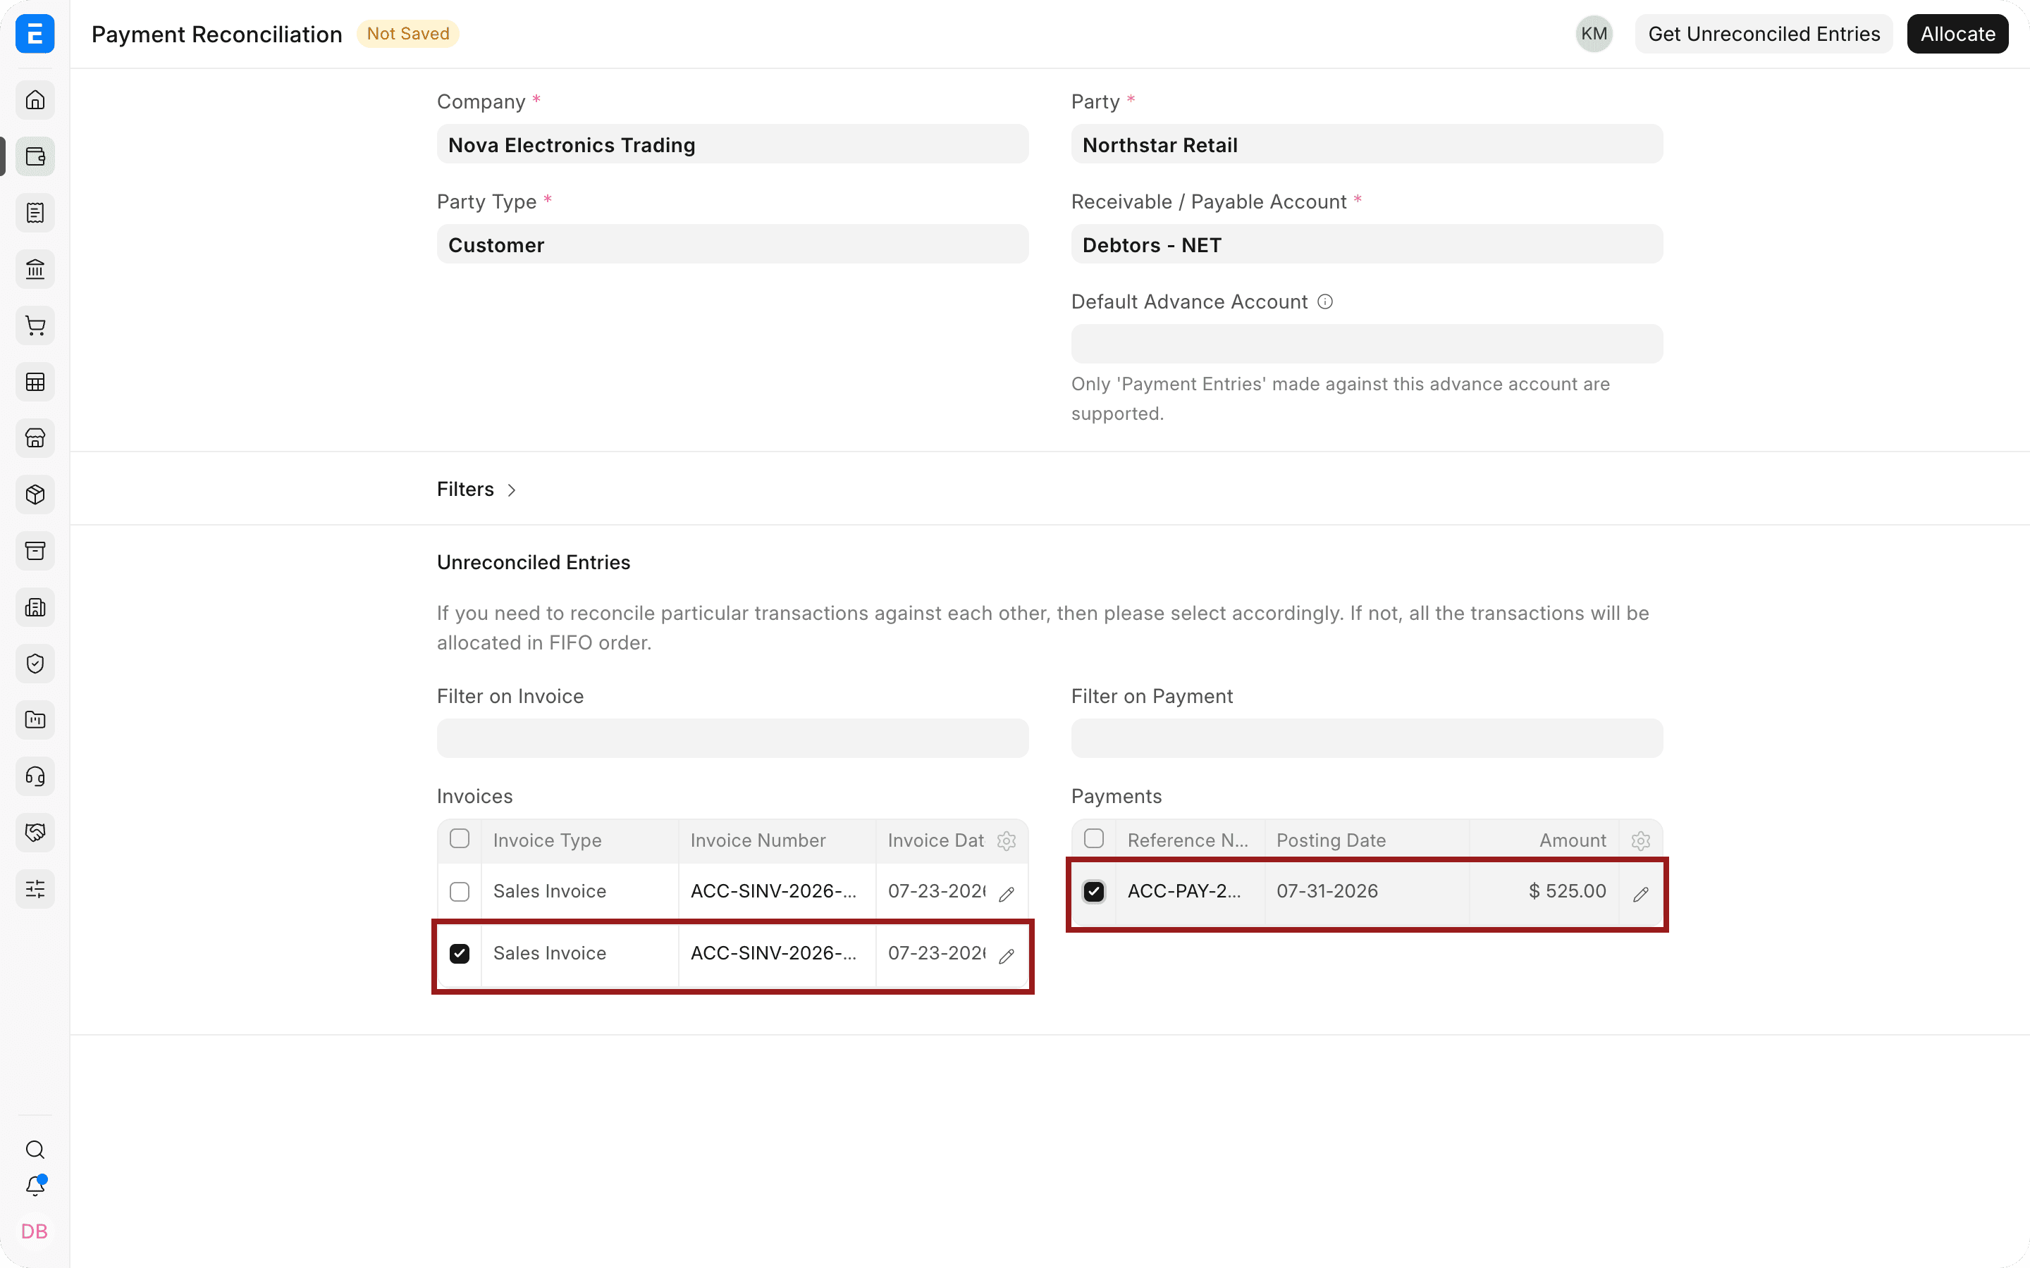The image size is (2030, 1268).
Task: Click the Invoice Number column header
Action: (777, 840)
